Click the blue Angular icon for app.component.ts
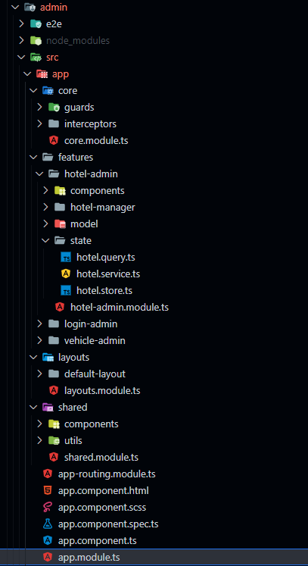The width and height of the screenshot is (308, 566). (48, 541)
